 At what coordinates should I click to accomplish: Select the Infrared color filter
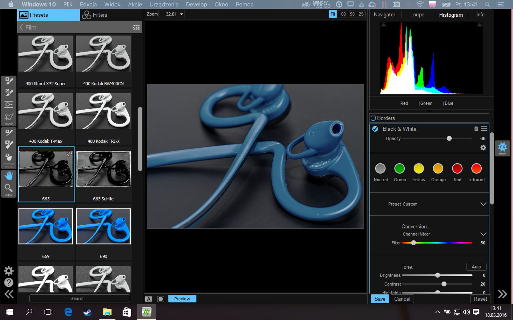[476, 168]
